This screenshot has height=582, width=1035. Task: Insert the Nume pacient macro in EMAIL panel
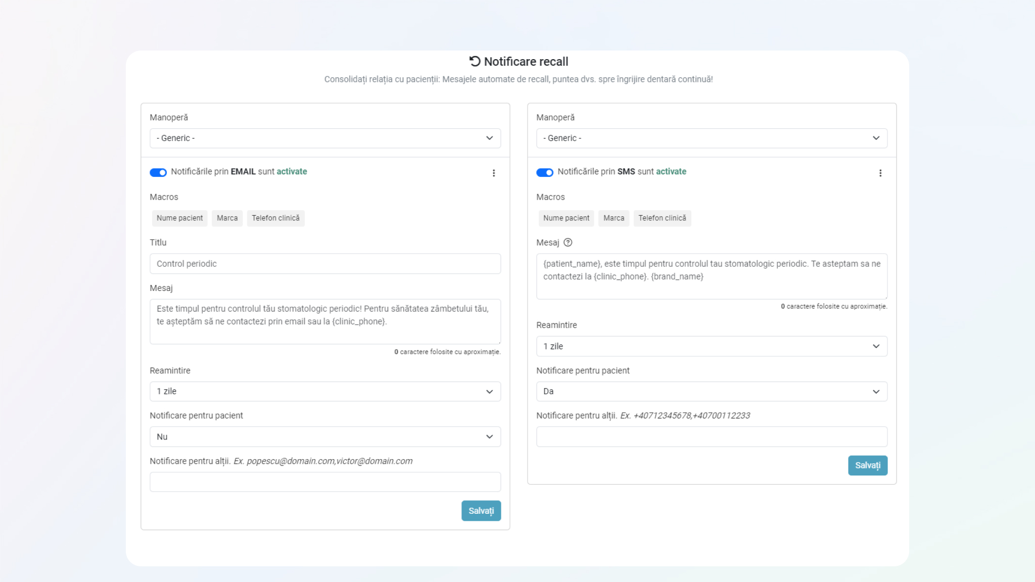click(179, 218)
